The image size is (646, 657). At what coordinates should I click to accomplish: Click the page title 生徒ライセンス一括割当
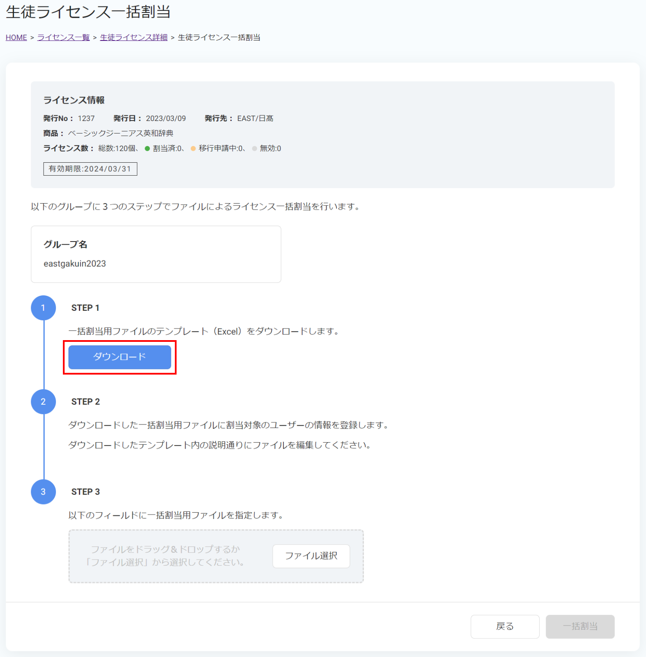[x=88, y=12]
